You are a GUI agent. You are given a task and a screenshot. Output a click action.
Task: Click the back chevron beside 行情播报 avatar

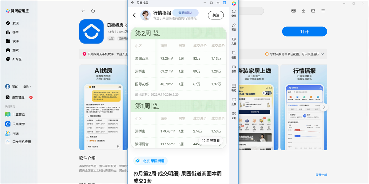(134, 15)
